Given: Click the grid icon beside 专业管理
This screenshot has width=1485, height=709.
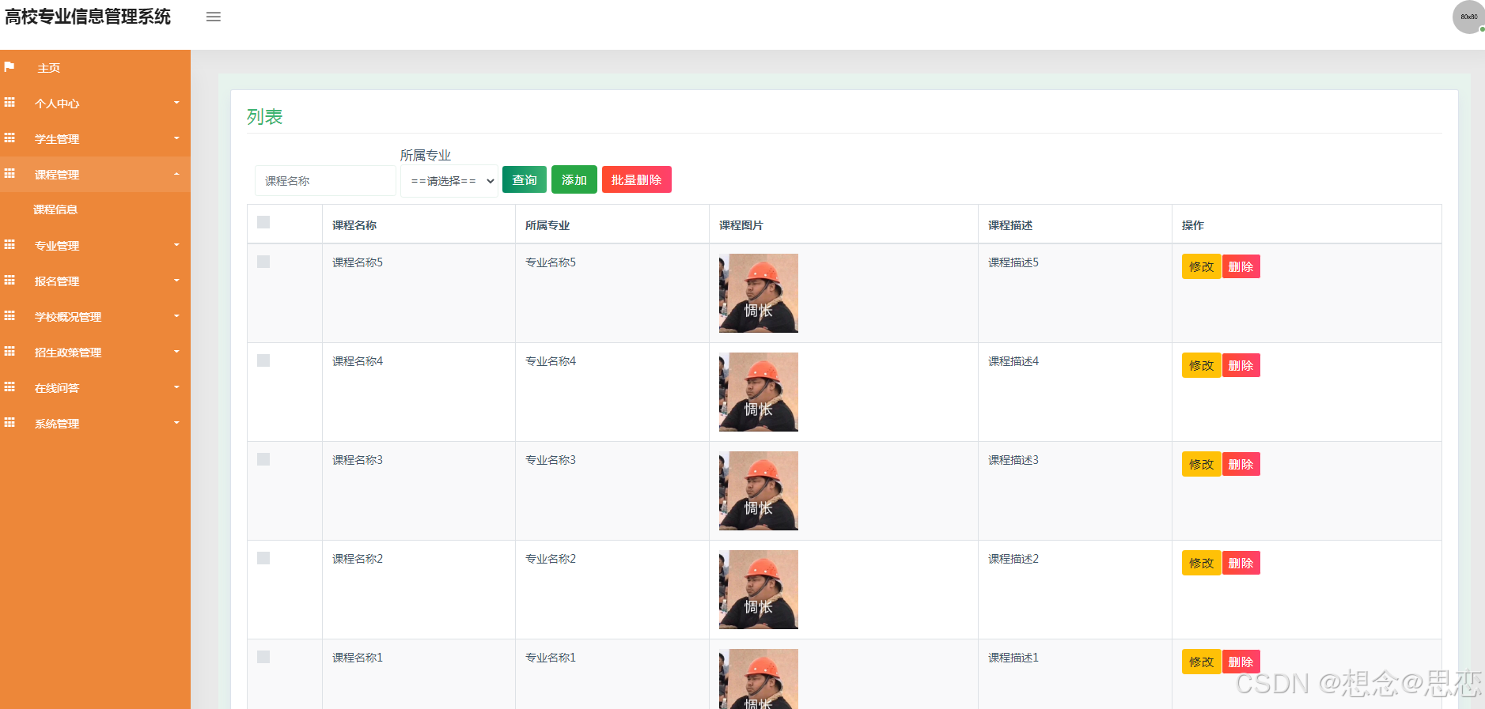Looking at the screenshot, I should pyautogui.click(x=9, y=245).
